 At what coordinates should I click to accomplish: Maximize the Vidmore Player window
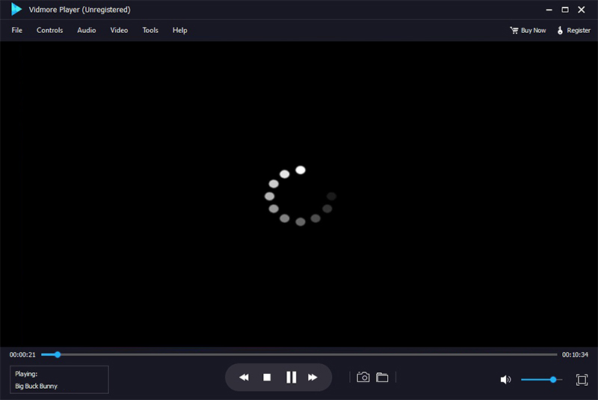click(565, 10)
